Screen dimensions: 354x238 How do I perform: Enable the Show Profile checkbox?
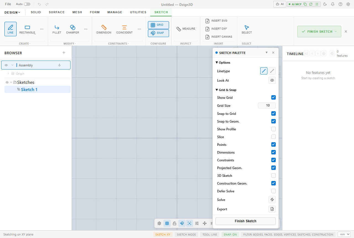(x=274, y=129)
